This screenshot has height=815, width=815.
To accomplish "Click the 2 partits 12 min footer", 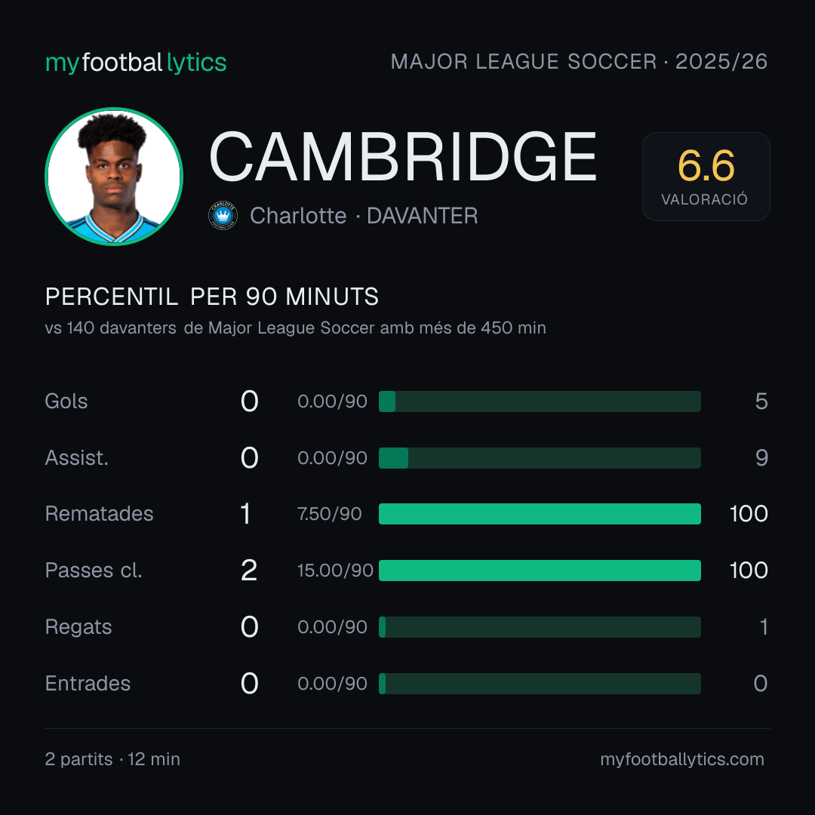I will (x=112, y=759).
